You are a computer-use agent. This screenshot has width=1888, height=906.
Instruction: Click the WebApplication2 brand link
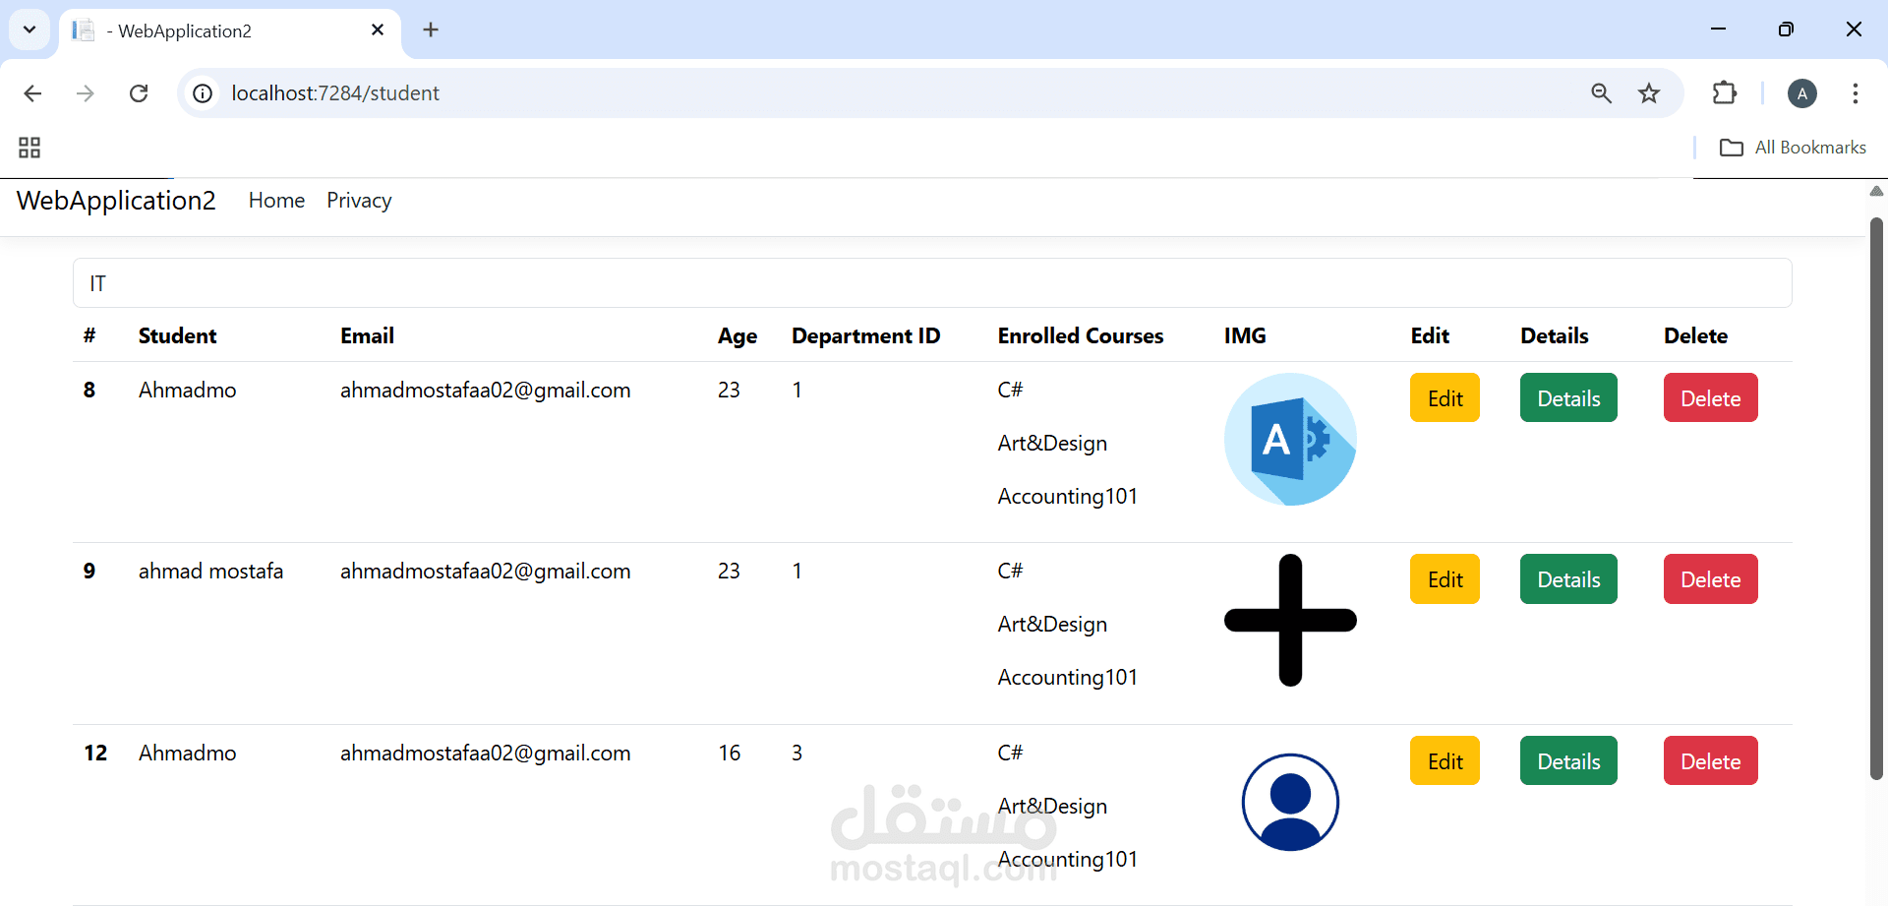click(116, 201)
